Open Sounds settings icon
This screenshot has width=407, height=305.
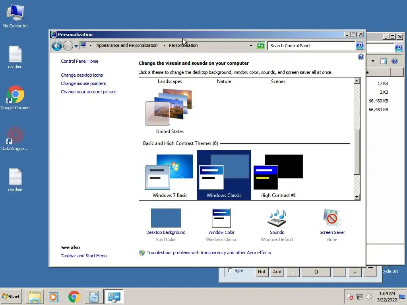tap(277, 218)
